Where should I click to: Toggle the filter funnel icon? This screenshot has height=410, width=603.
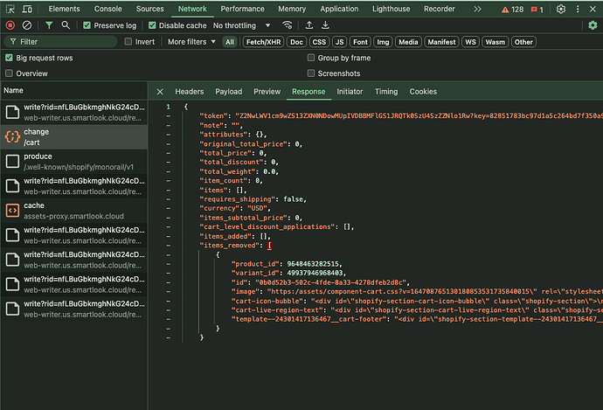coord(49,25)
